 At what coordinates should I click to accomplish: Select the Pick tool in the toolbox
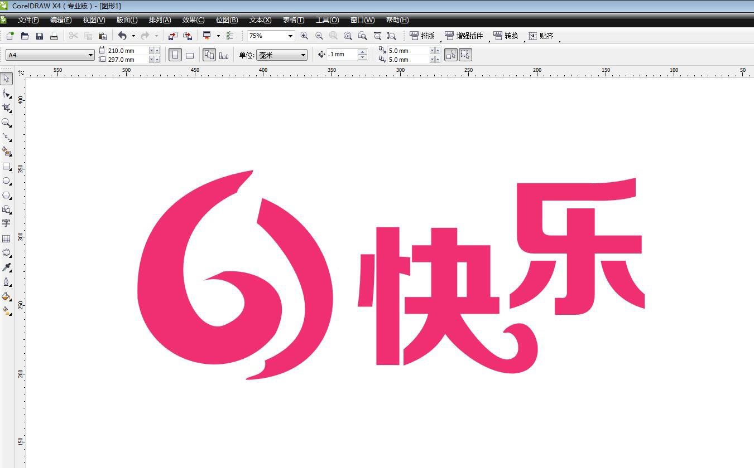pyautogui.click(x=7, y=79)
